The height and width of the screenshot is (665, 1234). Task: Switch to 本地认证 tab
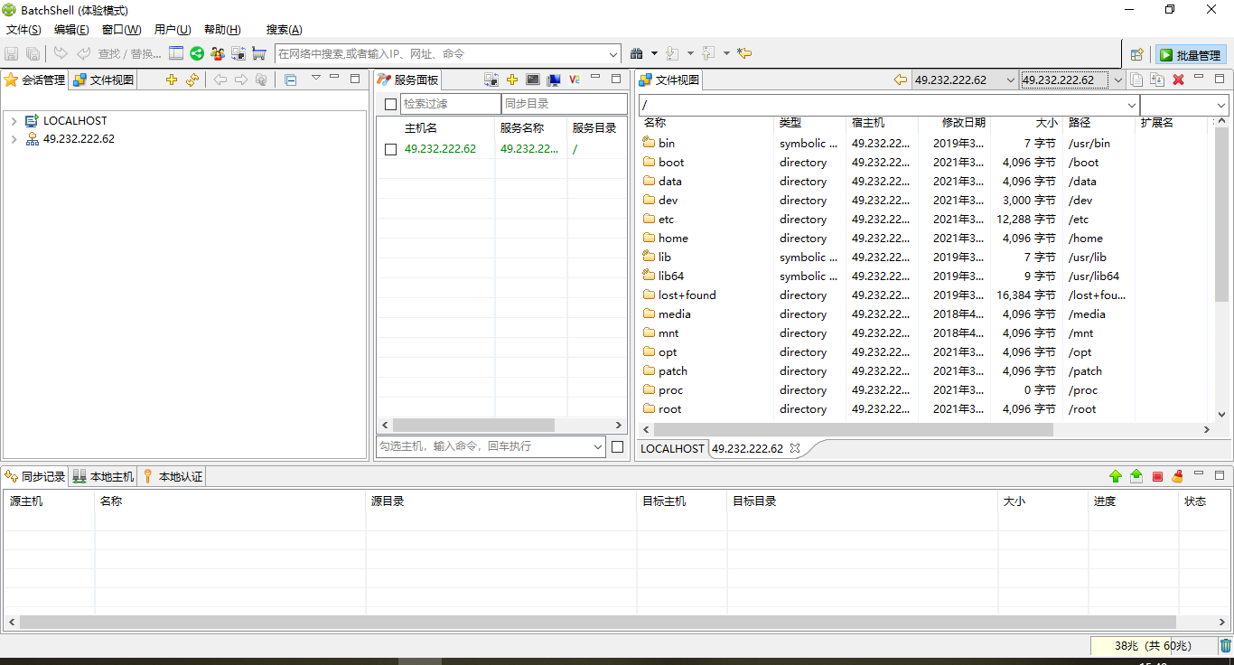[x=173, y=476]
